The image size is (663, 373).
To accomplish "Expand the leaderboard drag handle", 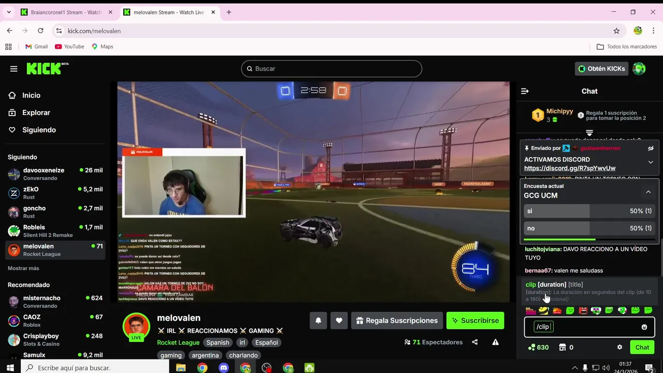I will pyautogui.click(x=589, y=133).
